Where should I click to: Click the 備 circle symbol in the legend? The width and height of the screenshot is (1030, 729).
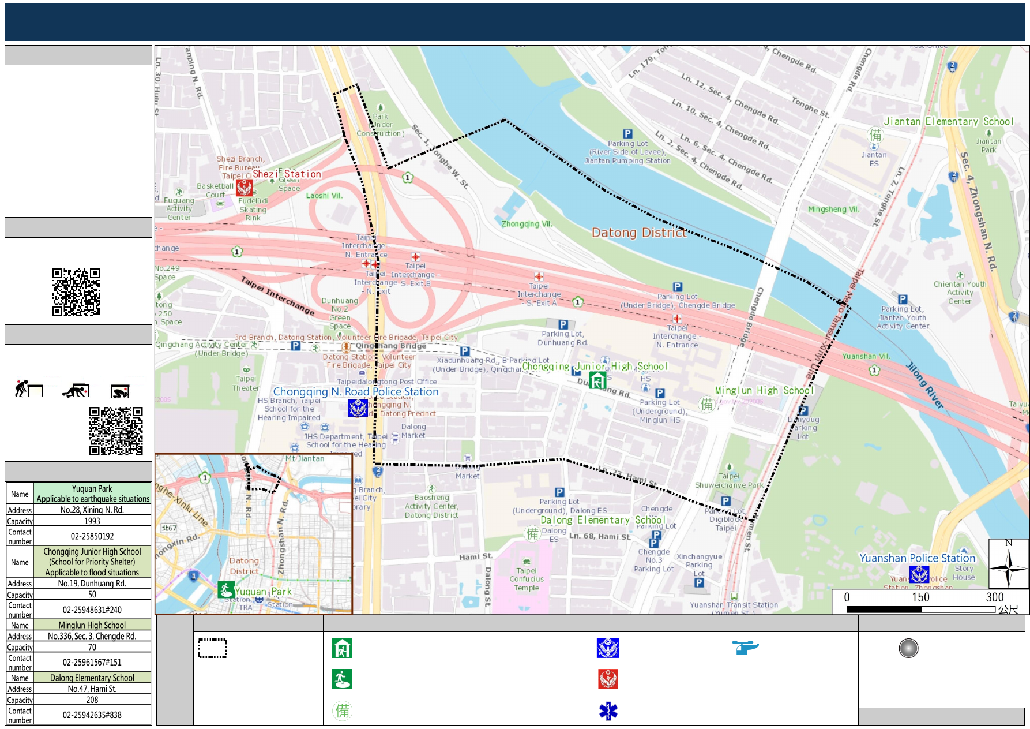342,711
